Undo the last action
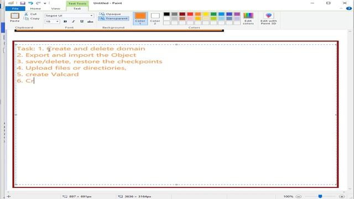This screenshot has height=199, width=354. pos(30,3)
